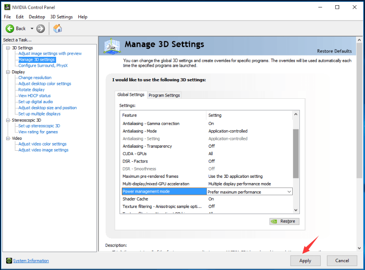Open Adjust video color settings
Image resolution: width=365 pixels, height=270 pixels.
coord(43,144)
